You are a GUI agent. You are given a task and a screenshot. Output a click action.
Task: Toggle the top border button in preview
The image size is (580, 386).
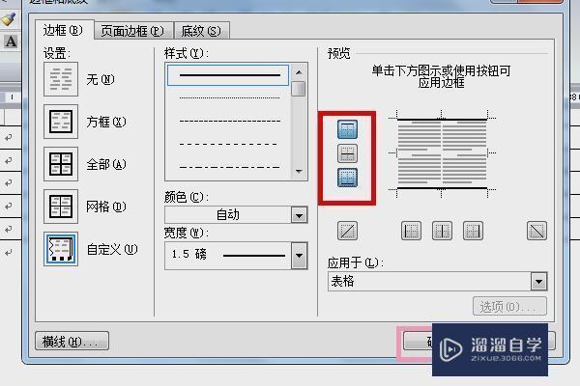pos(347,129)
